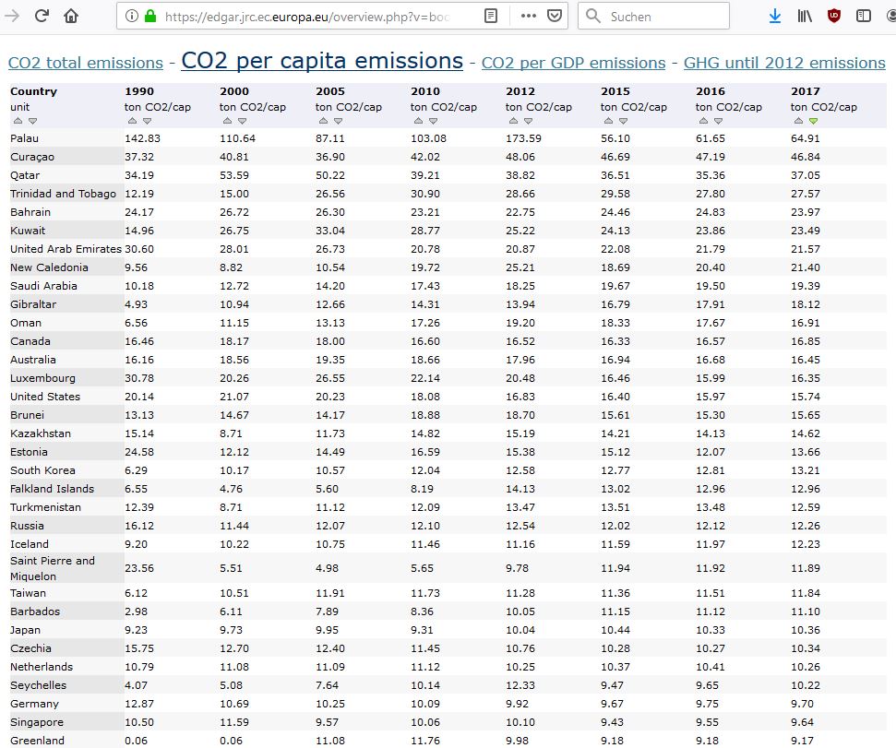Go to the browser home page icon
896x748 pixels.
(71, 16)
